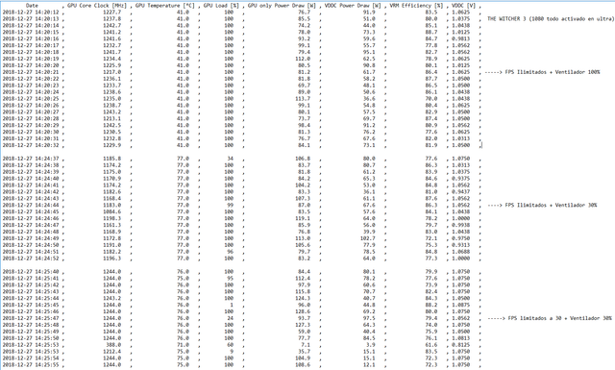Click the timestamp '2018-12-27 14:24:45'
This screenshot has height=370, width=615.
[x=31, y=211]
